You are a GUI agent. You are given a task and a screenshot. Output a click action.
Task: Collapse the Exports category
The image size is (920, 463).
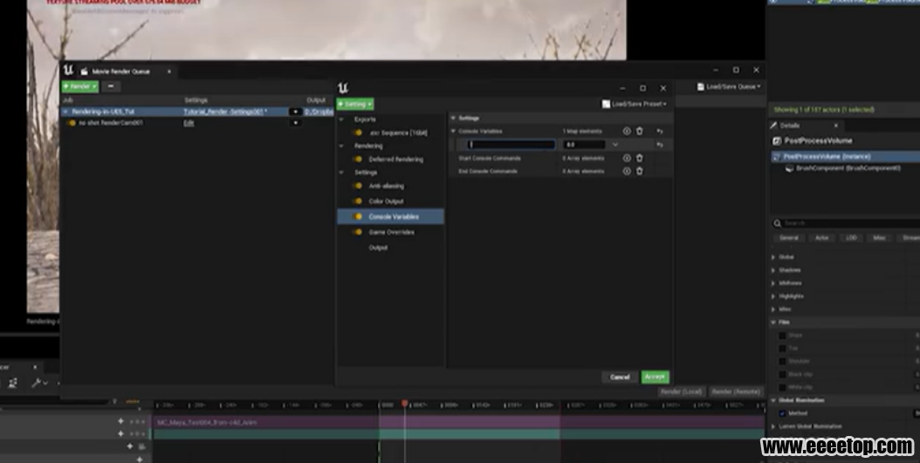pos(341,119)
